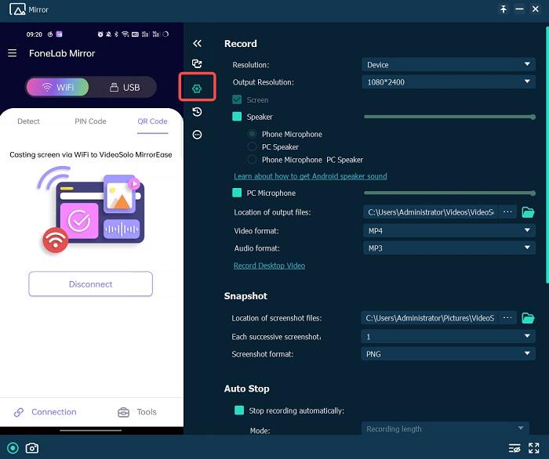Click the Record section heading

pyautogui.click(x=241, y=44)
